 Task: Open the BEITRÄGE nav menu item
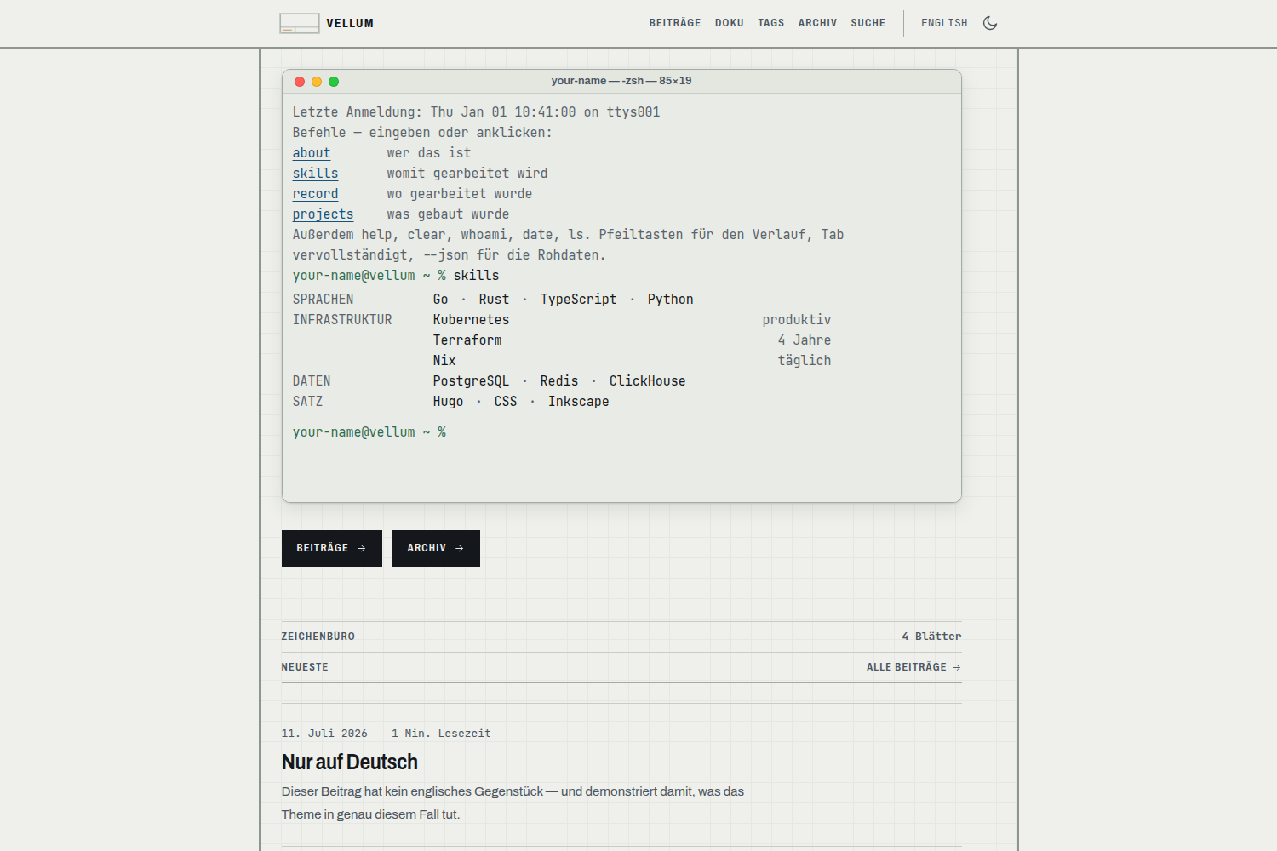tap(675, 23)
